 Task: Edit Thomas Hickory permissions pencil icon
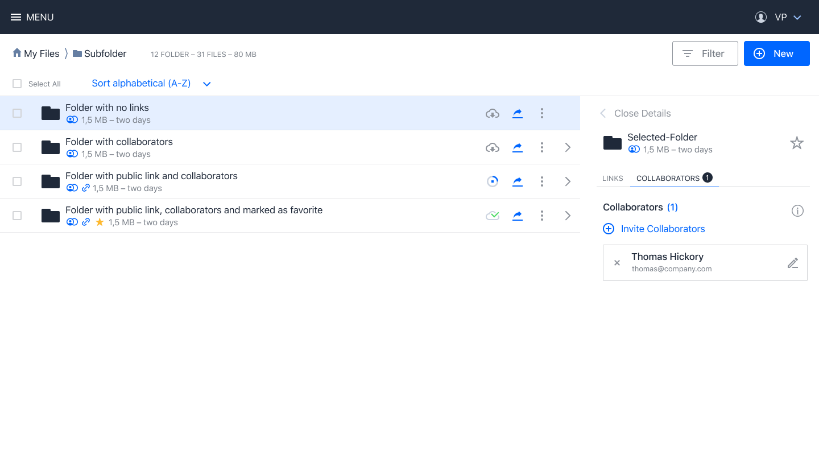click(x=793, y=263)
